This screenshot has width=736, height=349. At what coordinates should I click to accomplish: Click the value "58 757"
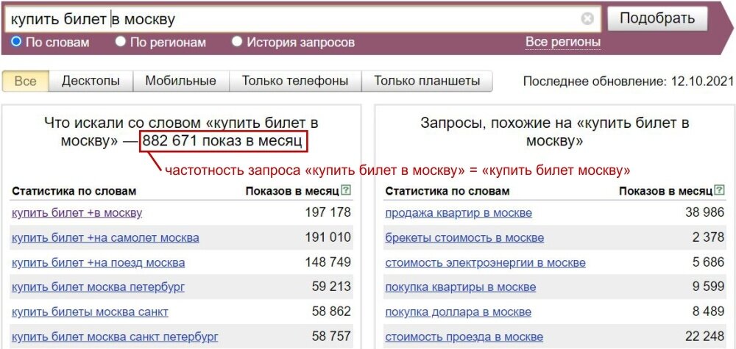point(331,336)
